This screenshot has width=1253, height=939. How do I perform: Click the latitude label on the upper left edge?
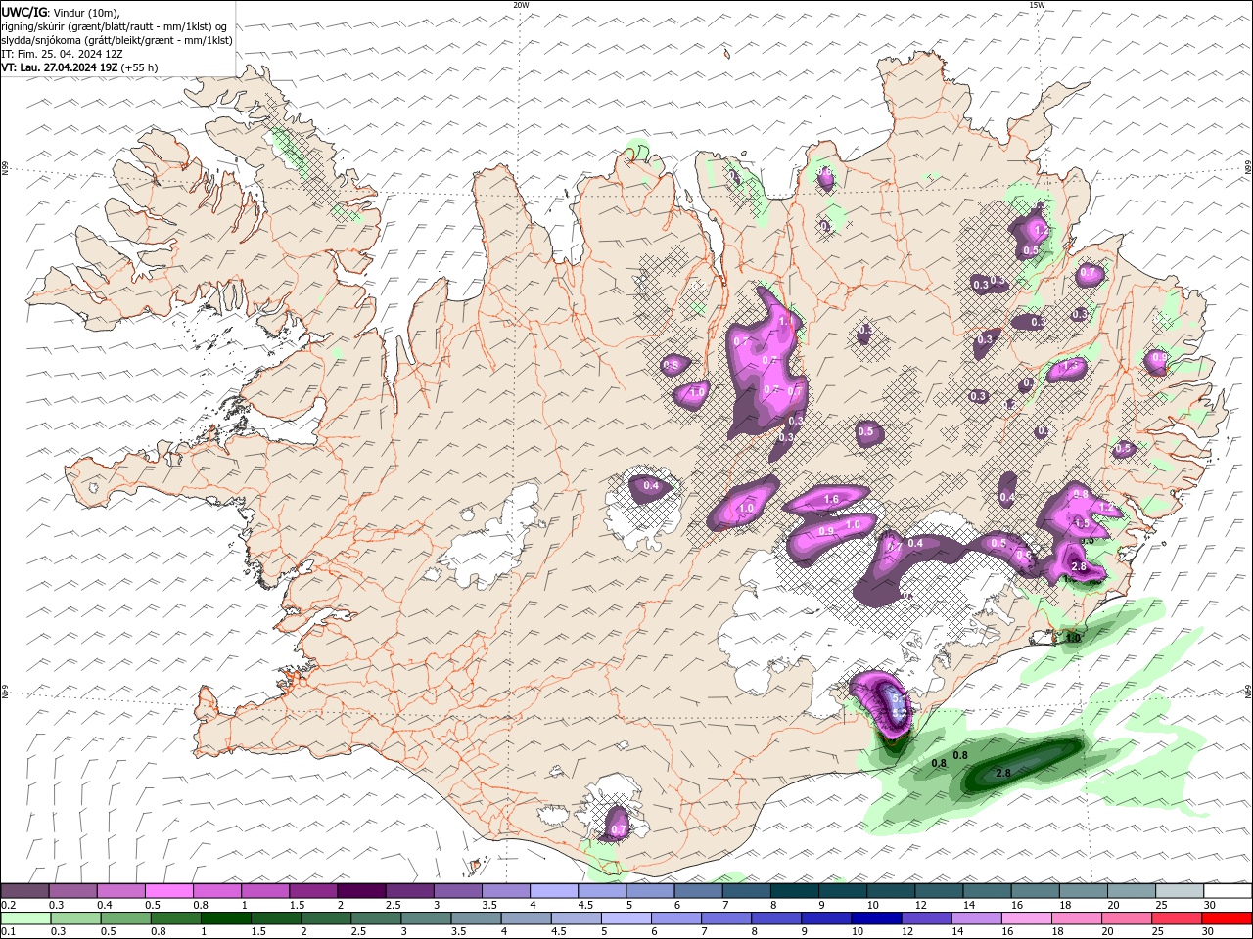(x=5, y=169)
